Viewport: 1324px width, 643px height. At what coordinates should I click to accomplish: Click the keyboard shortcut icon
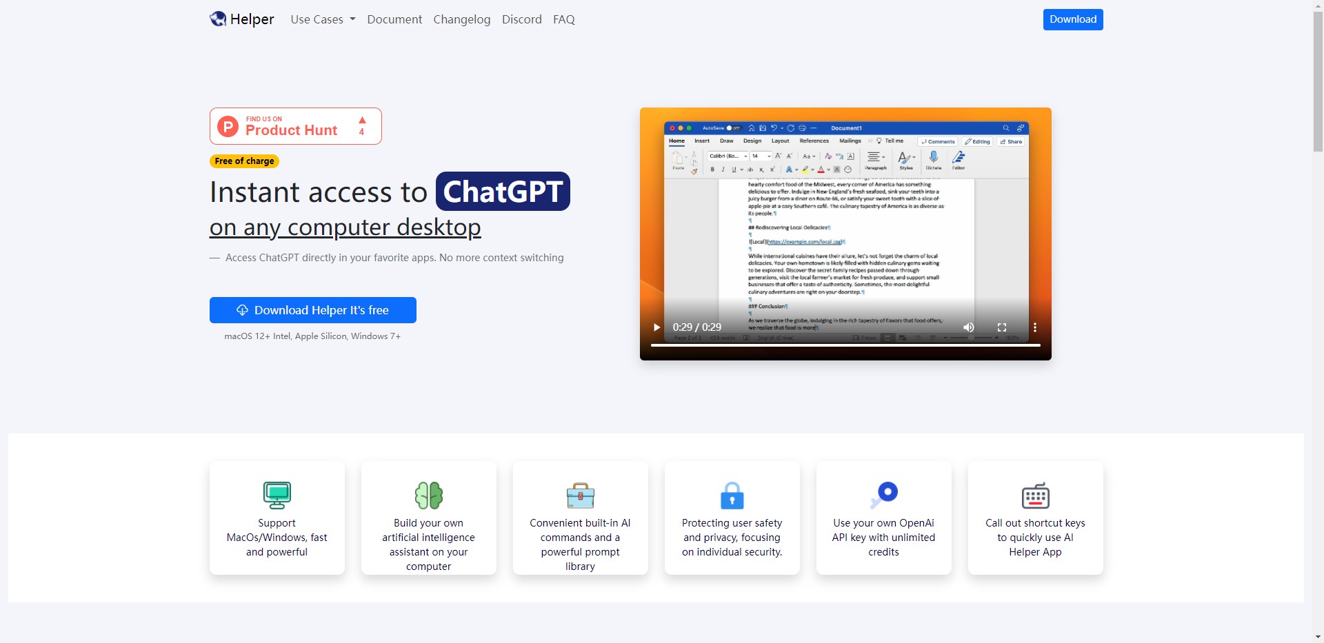coord(1036,495)
